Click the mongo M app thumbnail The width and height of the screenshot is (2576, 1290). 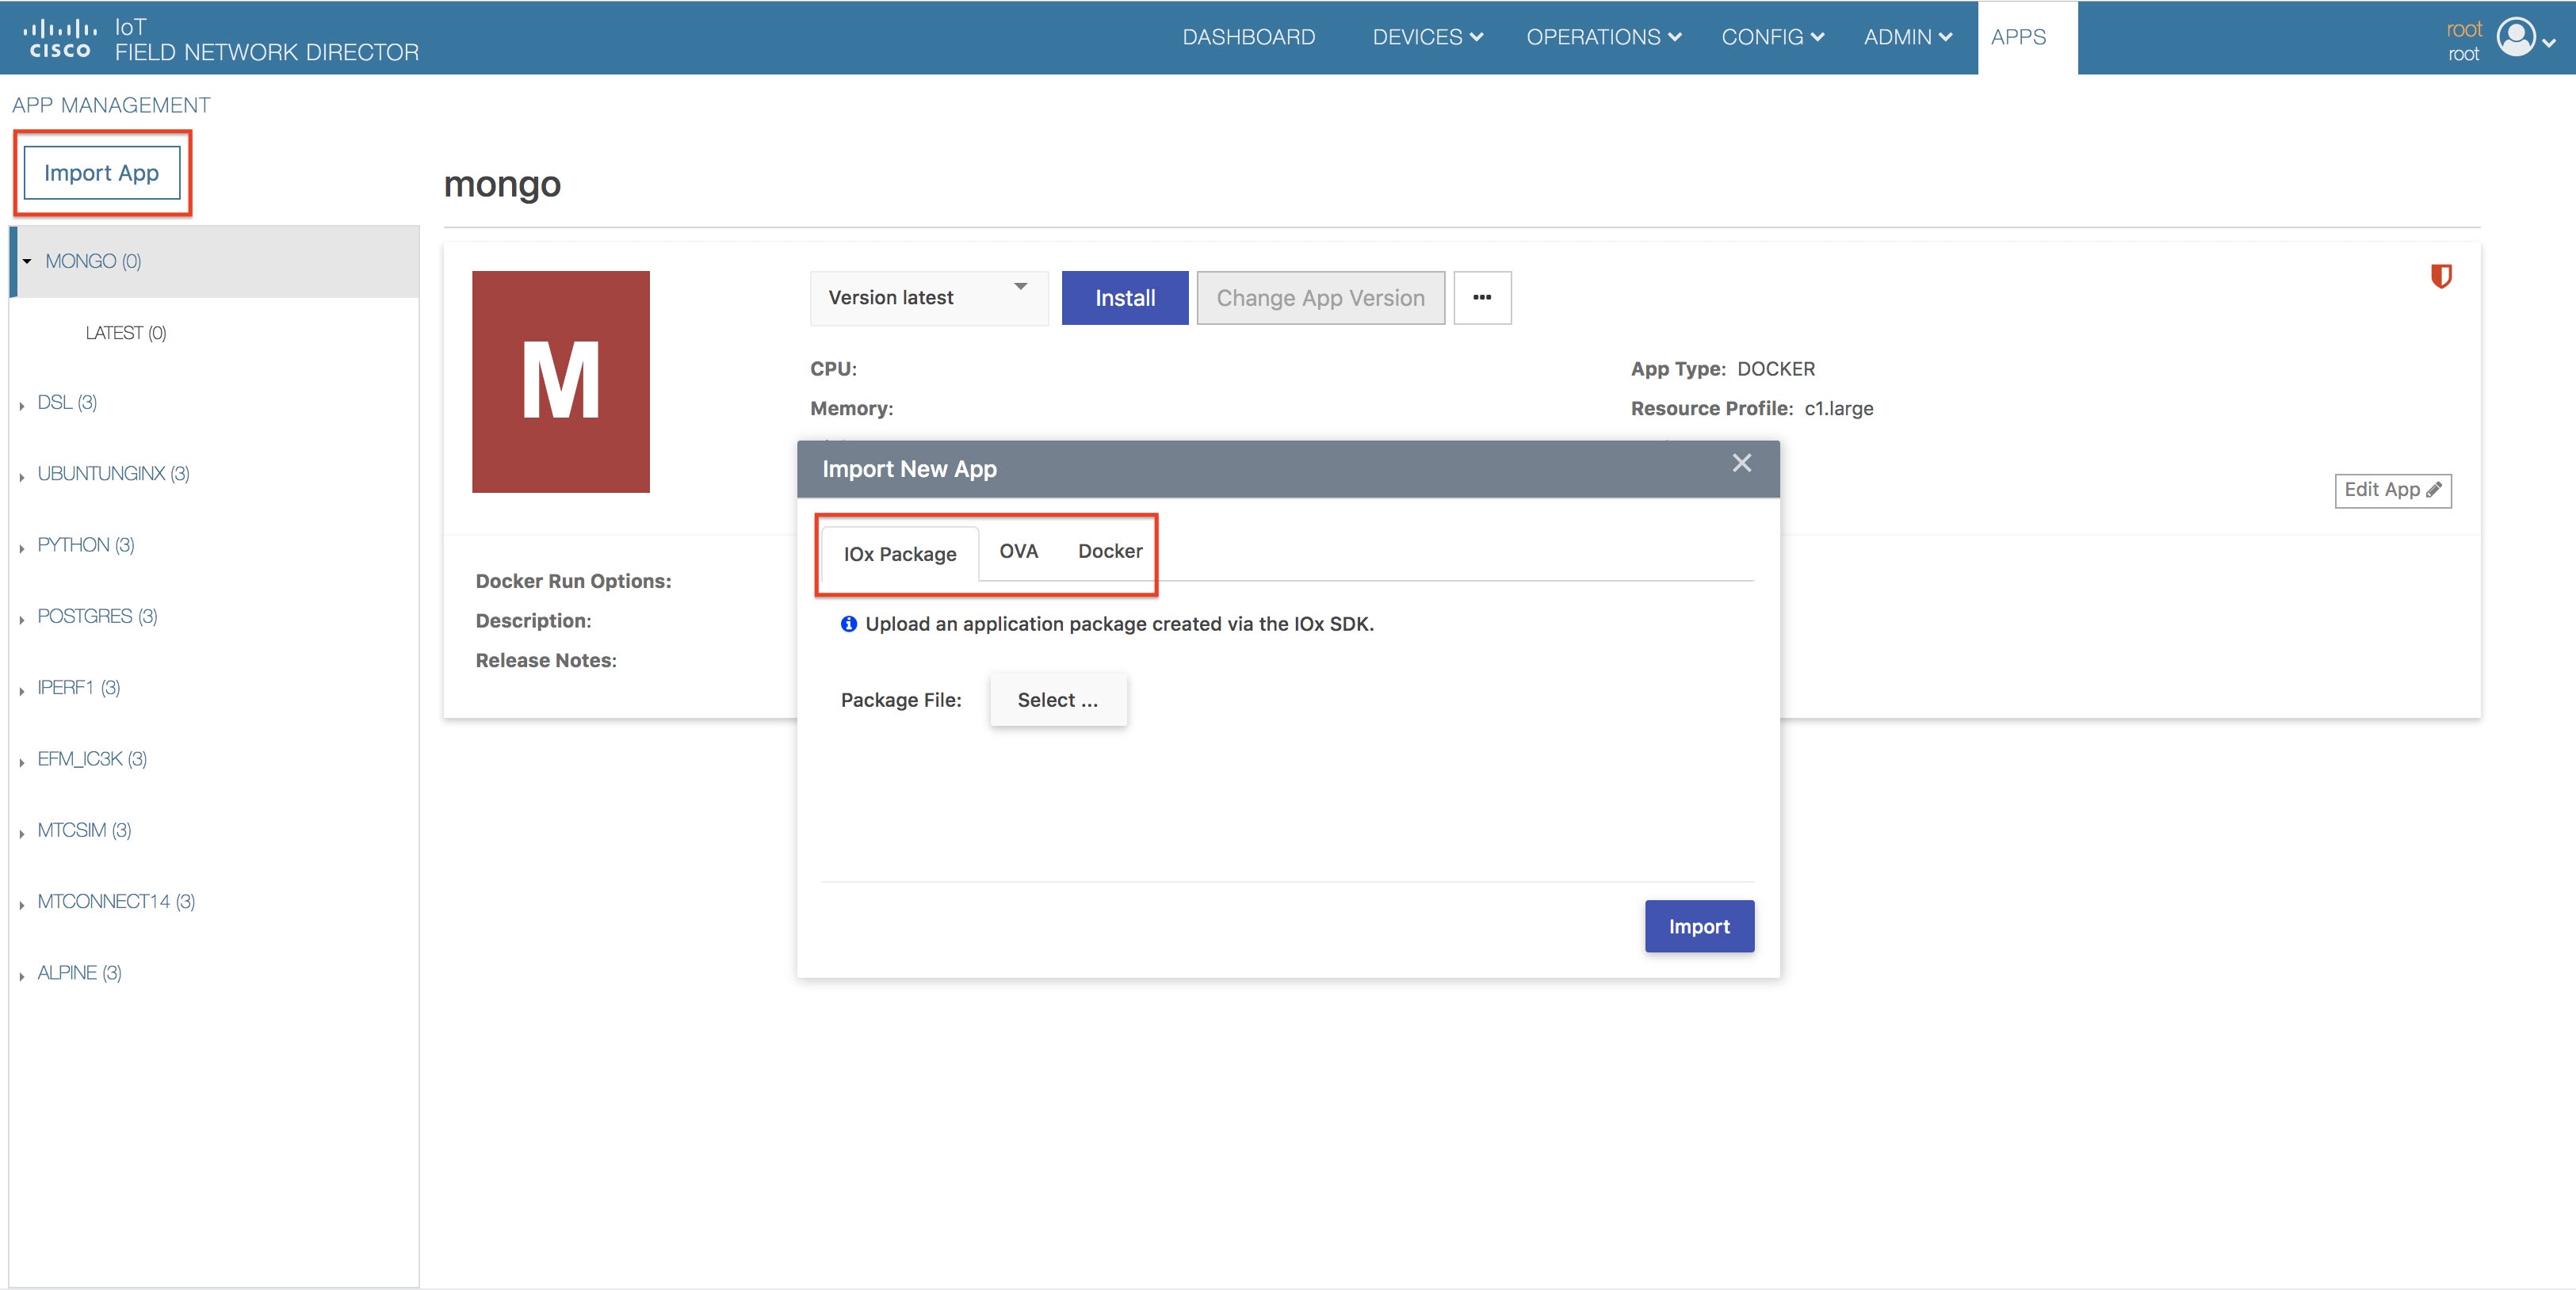(561, 382)
